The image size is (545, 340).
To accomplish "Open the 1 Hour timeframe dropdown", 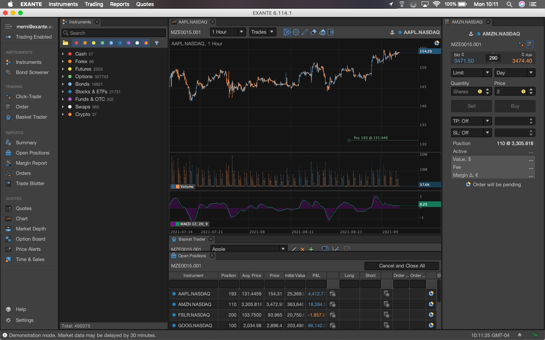I will 228,32.
